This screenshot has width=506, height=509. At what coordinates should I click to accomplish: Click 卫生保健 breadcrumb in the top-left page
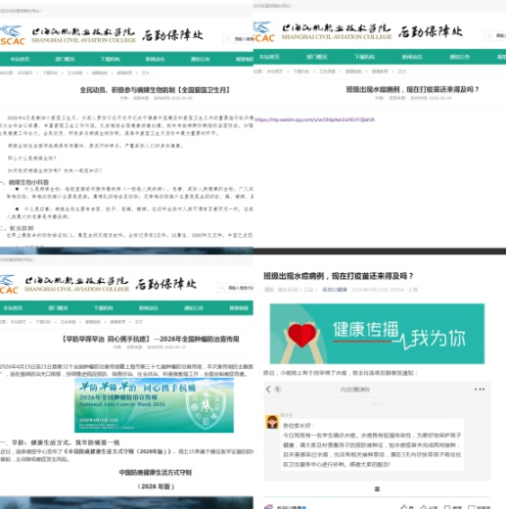(74, 72)
